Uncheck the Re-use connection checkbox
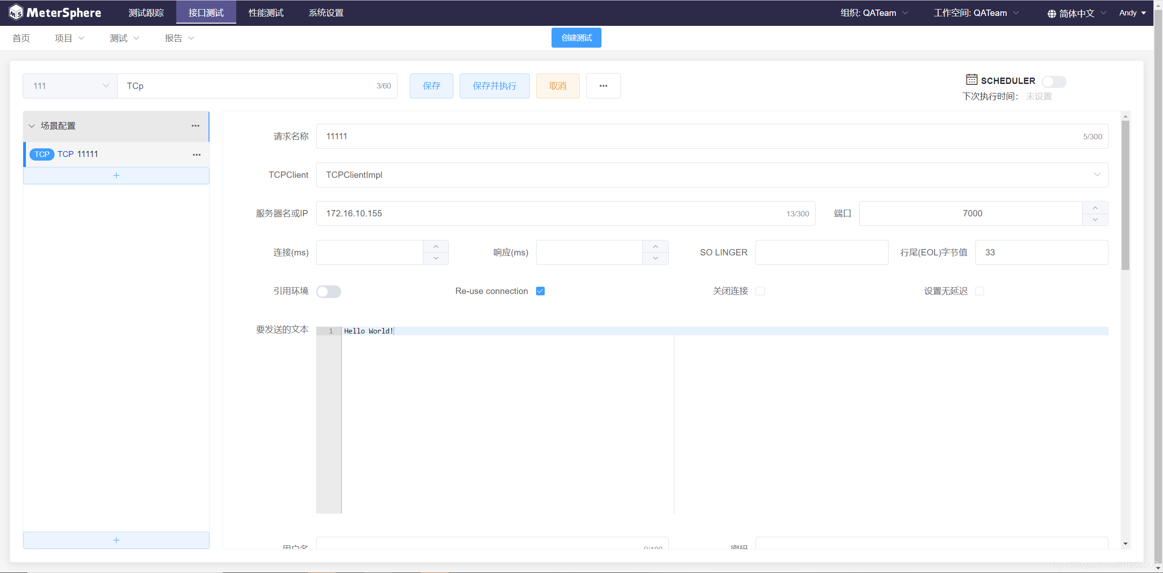This screenshot has width=1163, height=573. tap(540, 291)
